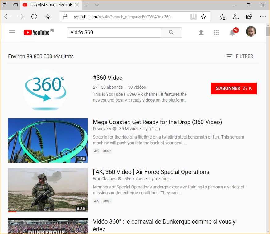Screen dimensions: 270x234
Task: Set these tabs aside icon
Action: [15, 5]
